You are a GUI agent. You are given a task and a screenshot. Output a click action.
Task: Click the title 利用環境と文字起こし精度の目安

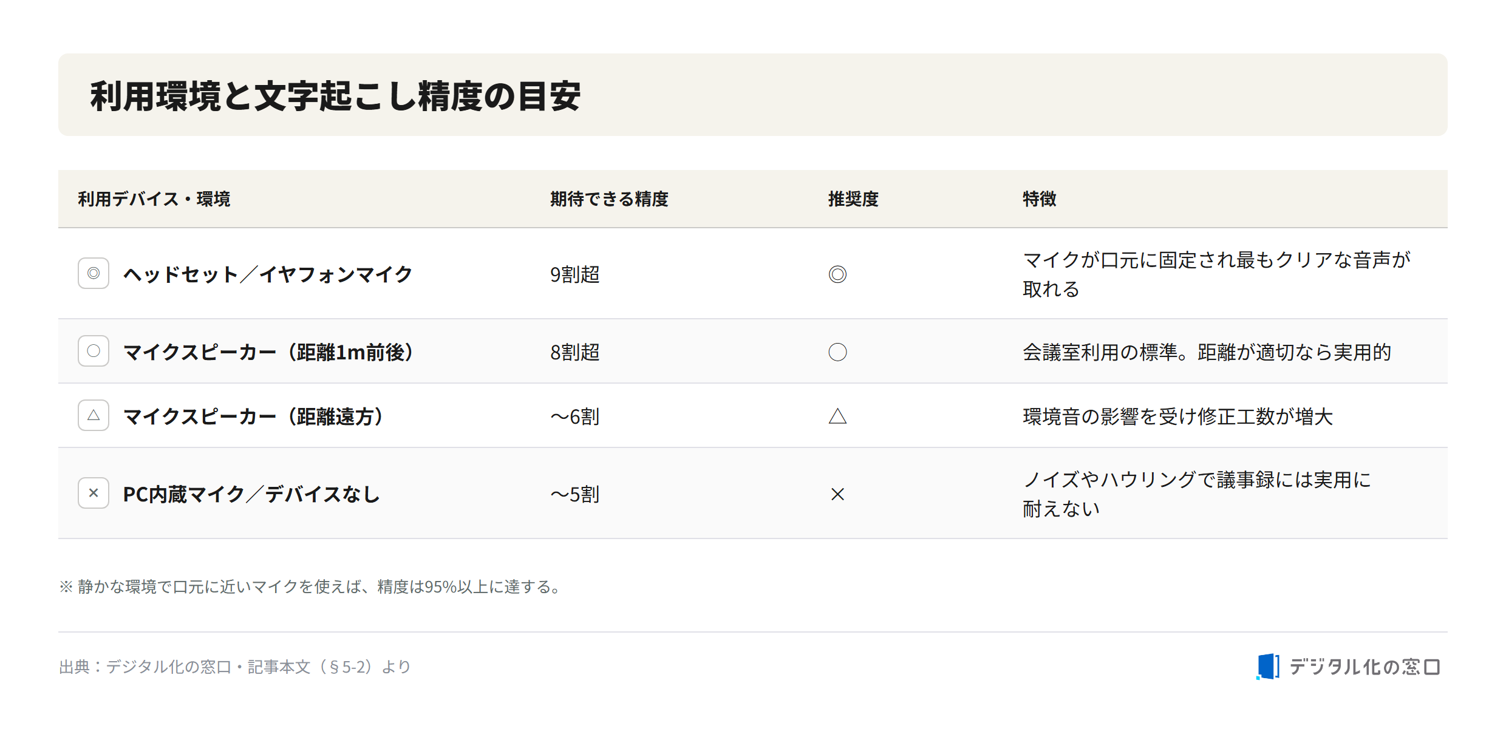point(335,96)
